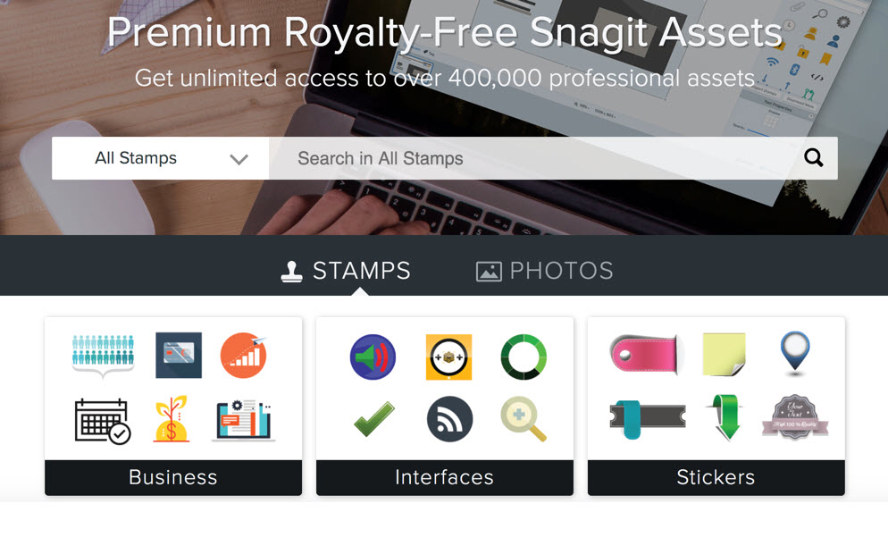The width and height of the screenshot is (888, 554).
Task: Select the zoom-in magnifier stamp
Action: (524, 419)
